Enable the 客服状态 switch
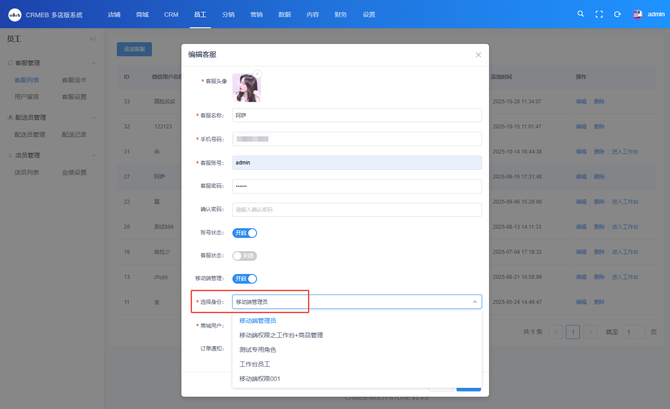670x409 pixels. (245, 256)
